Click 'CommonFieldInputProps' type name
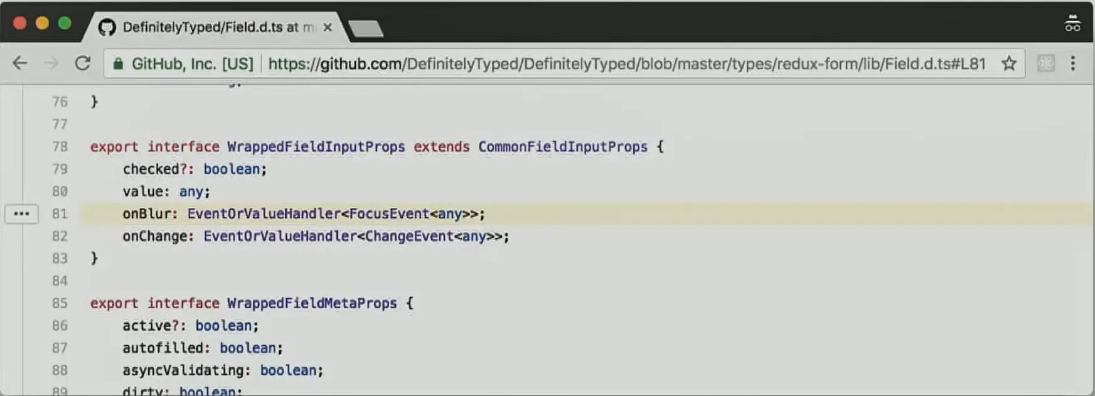The width and height of the screenshot is (1095, 396). click(x=563, y=147)
